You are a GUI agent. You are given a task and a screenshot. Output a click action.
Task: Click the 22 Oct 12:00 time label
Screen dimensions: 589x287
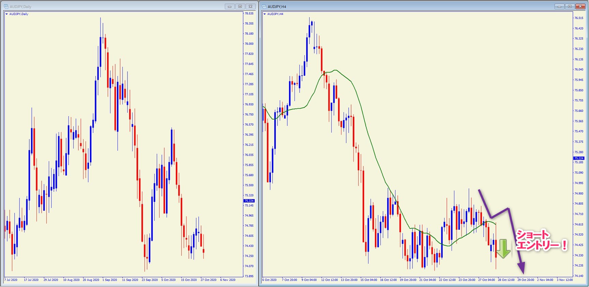tap(447, 280)
